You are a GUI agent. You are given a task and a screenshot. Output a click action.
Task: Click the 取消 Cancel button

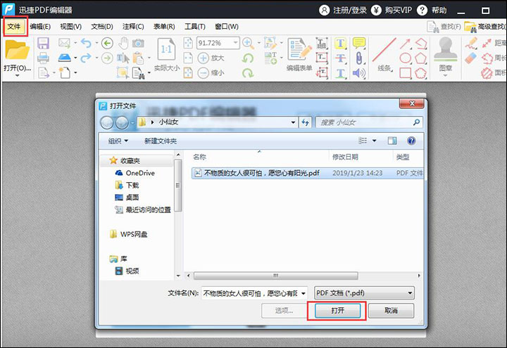(x=391, y=311)
